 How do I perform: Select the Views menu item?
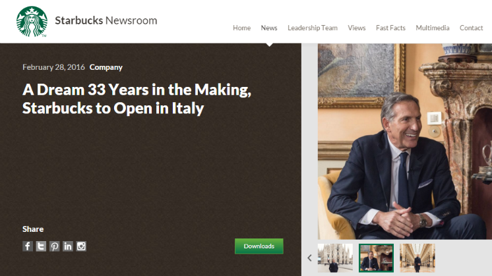(x=356, y=28)
